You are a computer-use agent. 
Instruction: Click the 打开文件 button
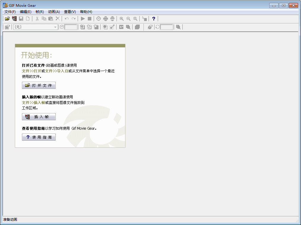[39, 86]
